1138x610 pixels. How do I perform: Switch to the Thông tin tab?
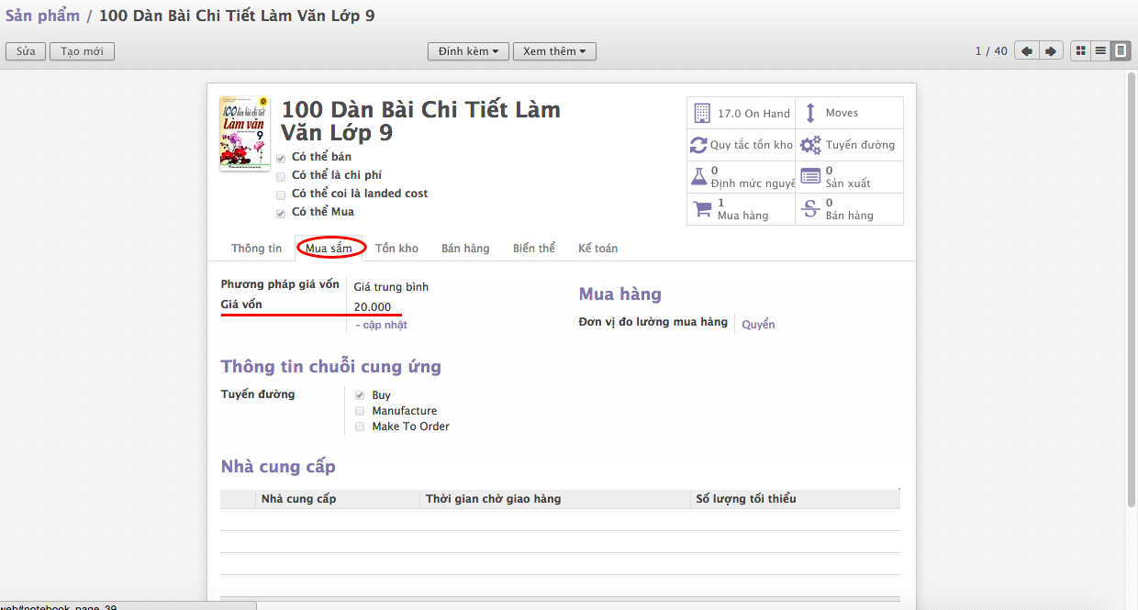[x=257, y=249]
